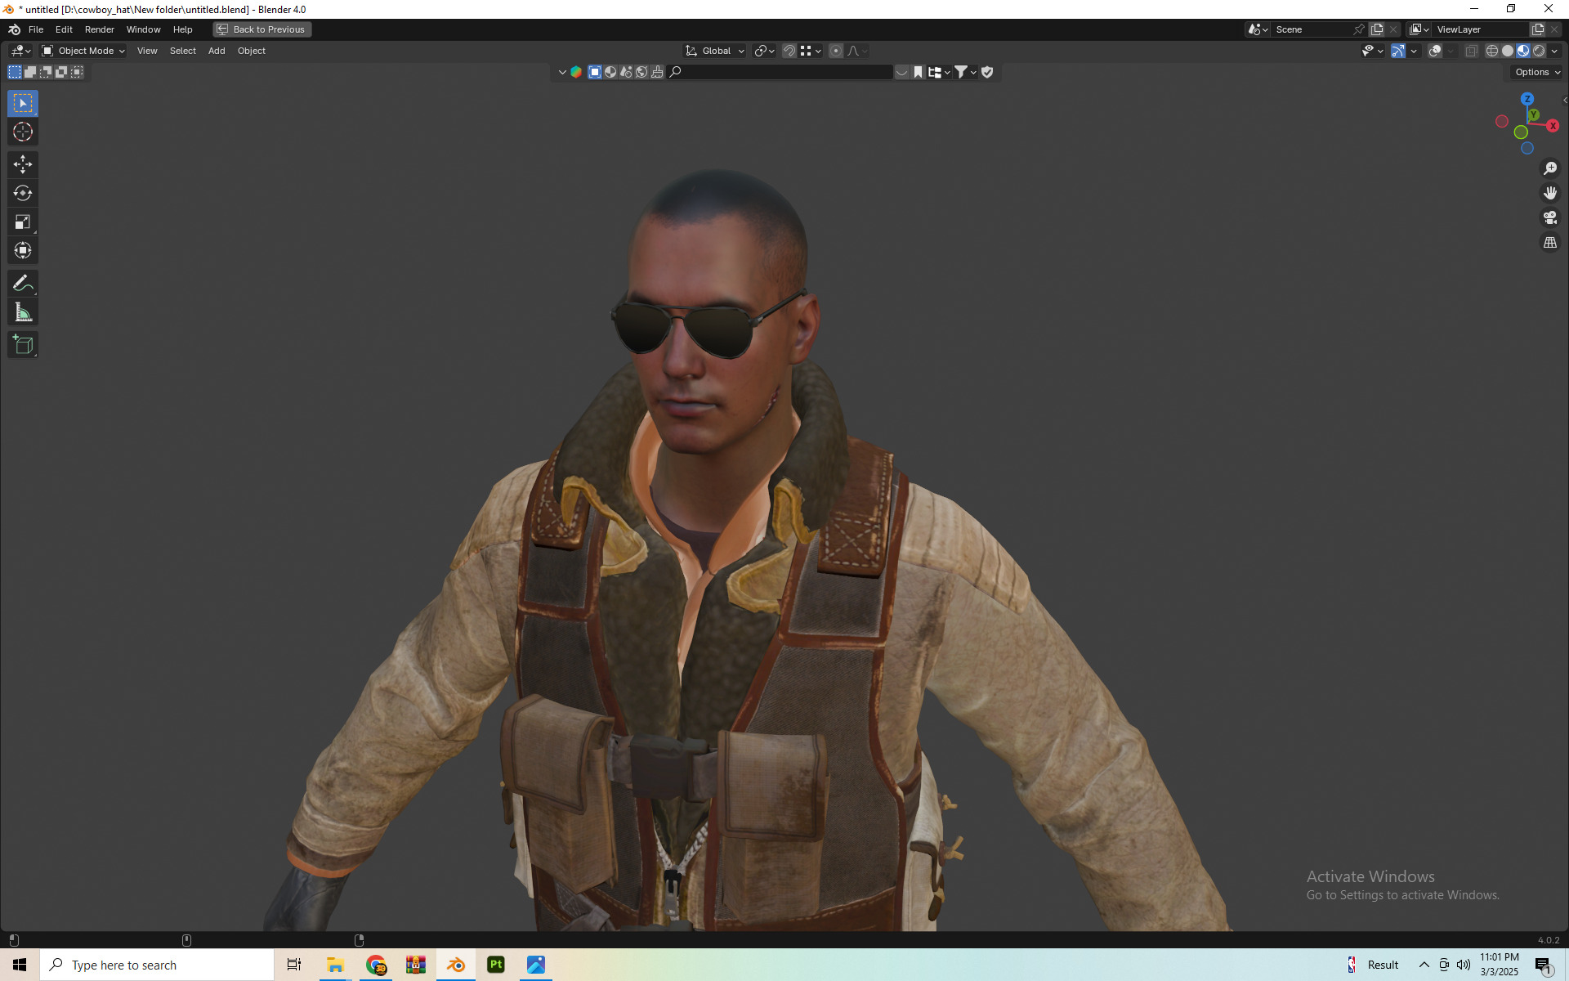Click the shield checkmark icon in asset bar
This screenshot has height=981, width=1569.
click(987, 72)
